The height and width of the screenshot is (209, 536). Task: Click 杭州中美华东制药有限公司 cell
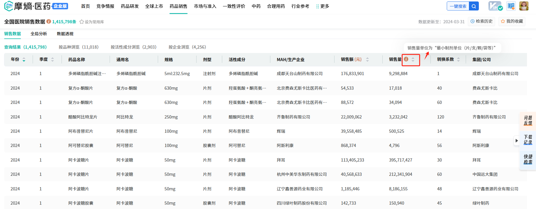point(302,174)
